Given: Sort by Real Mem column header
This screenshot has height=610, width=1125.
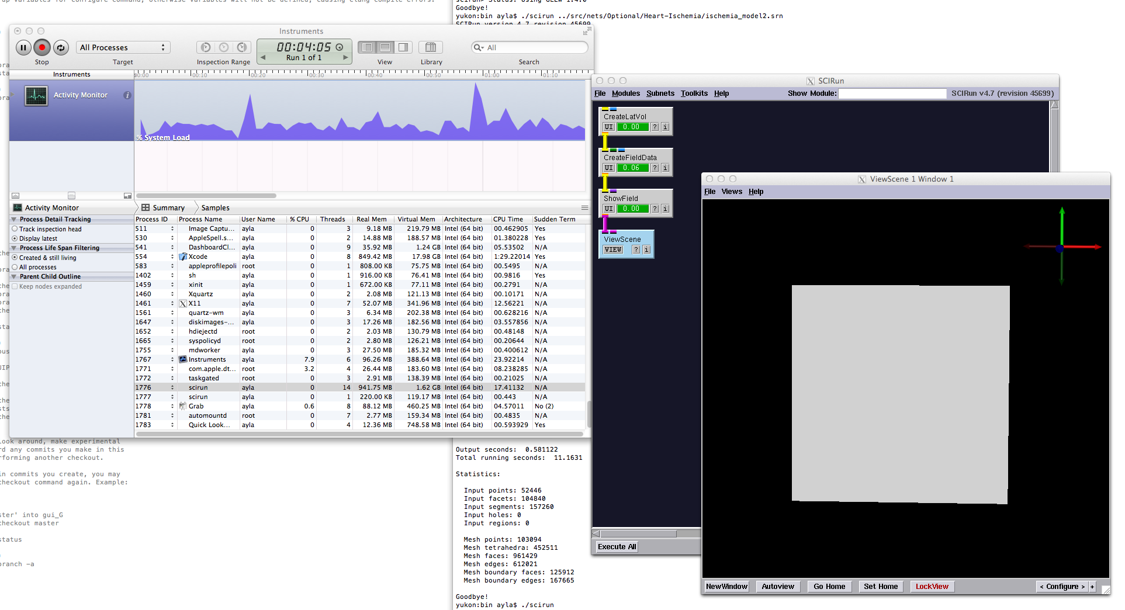Looking at the screenshot, I should click(x=372, y=219).
